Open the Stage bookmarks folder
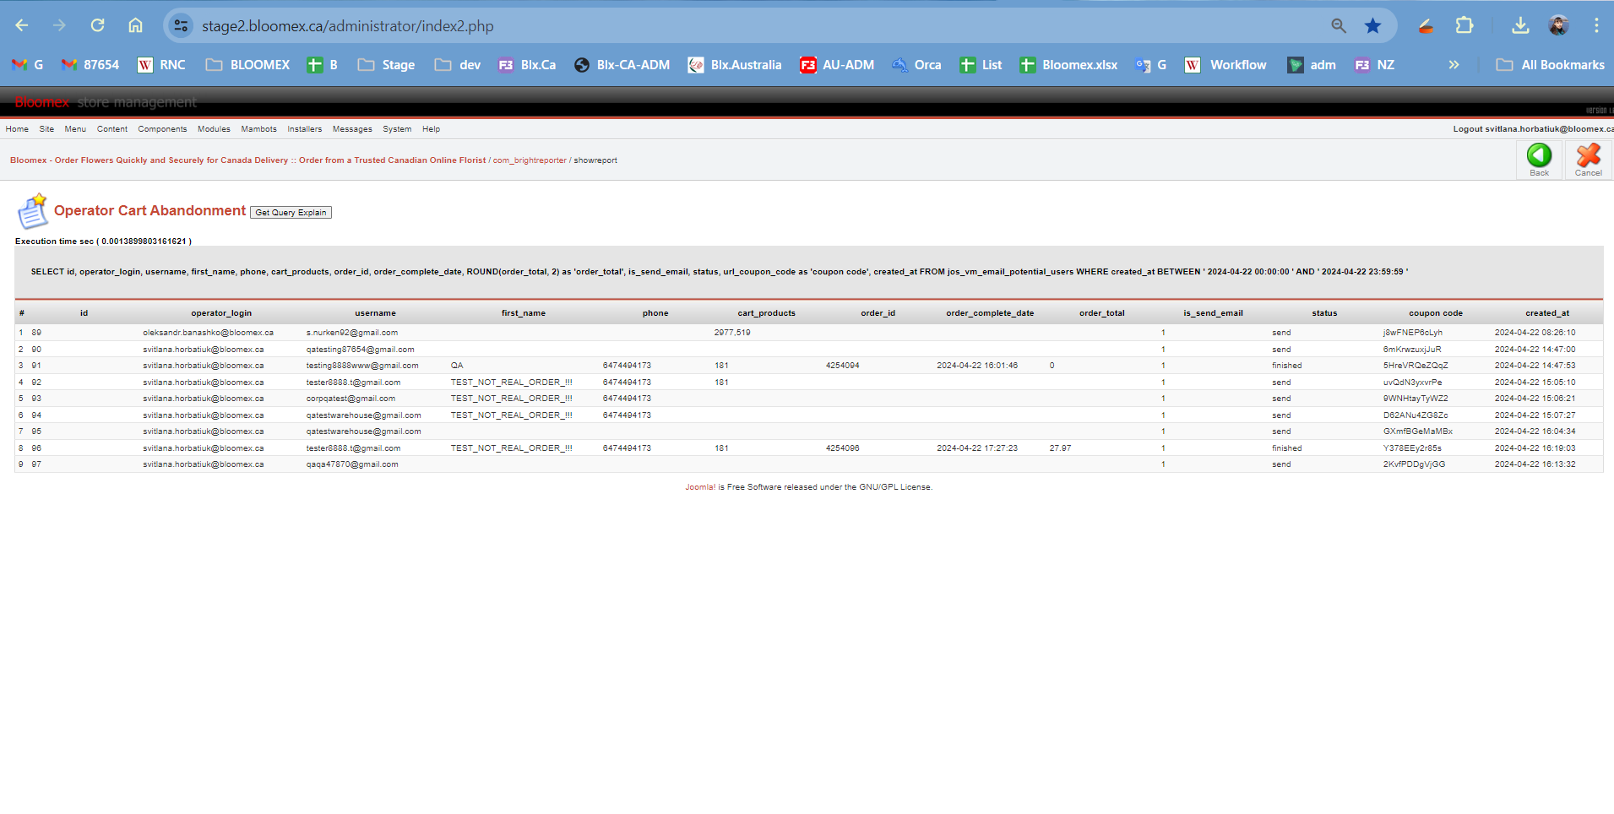1614x814 pixels. pyautogui.click(x=386, y=65)
